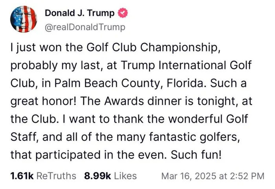Click the closing words "Such fun!"
The height and width of the screenshot is (189, 275).
point(196,155)
